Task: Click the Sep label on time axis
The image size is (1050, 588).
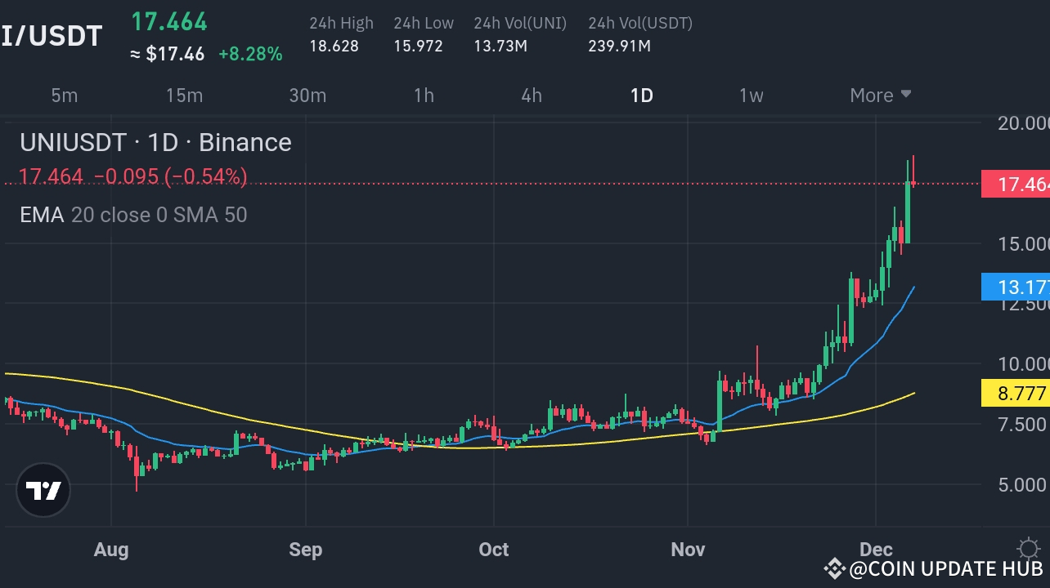Action: [x=305, y=550]
